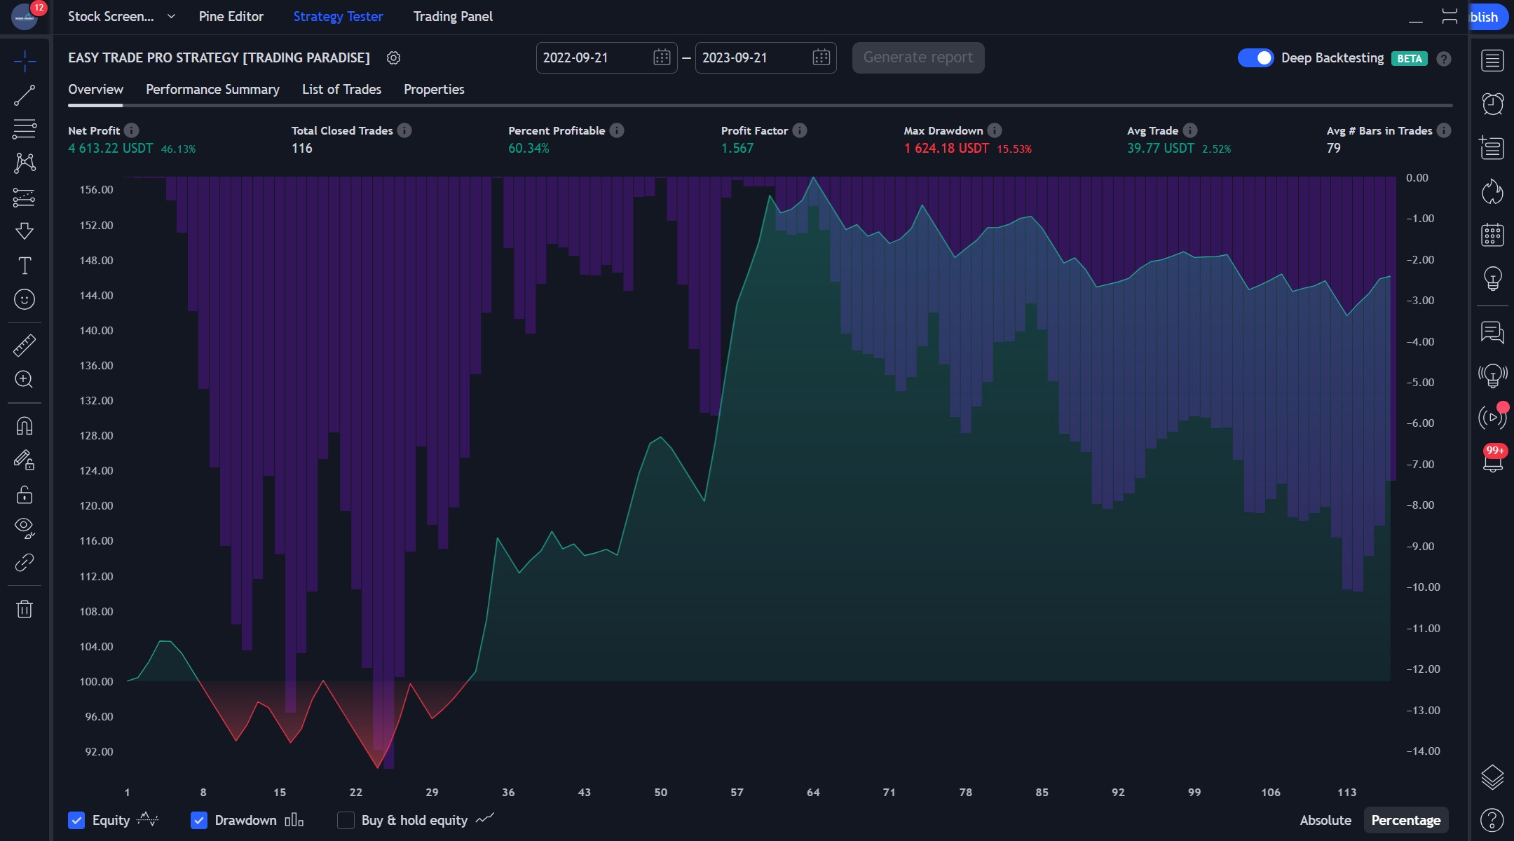Open start date calendar picker
This screenshot has height=841, width=1514.
click(661, 57)
